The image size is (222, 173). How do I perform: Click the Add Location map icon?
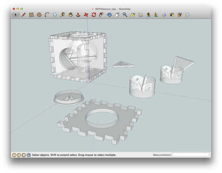tap(132, 15)
